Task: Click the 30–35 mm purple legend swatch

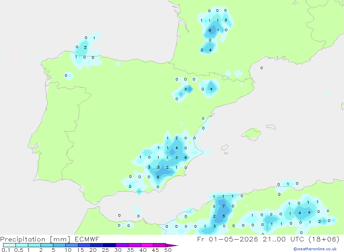Action: [x=122, y=245]
